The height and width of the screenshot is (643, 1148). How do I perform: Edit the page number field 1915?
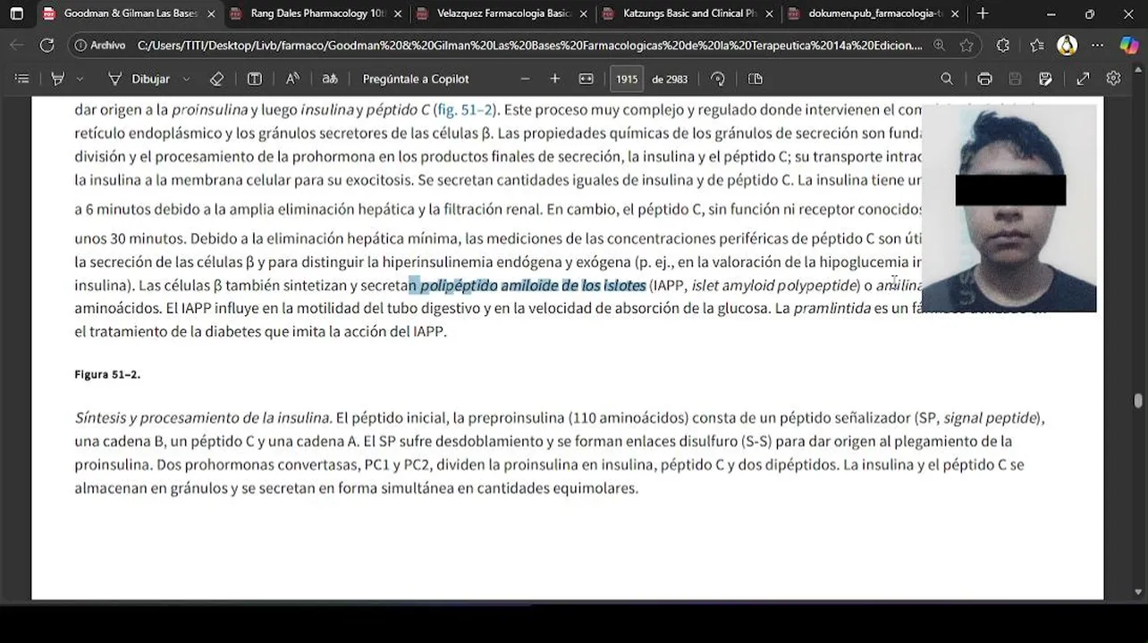(x=627, y=79)
